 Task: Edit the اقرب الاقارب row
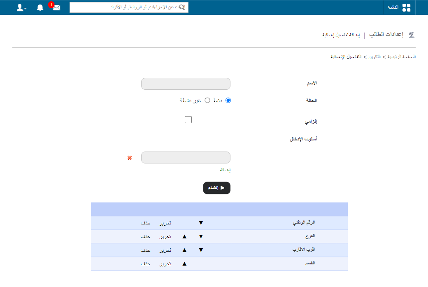(165, 250)
